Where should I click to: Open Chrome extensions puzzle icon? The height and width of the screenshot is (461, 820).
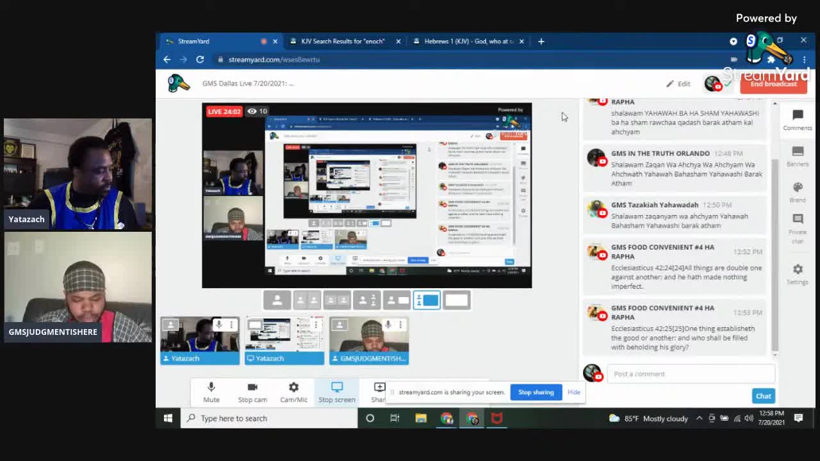(771, 60)
